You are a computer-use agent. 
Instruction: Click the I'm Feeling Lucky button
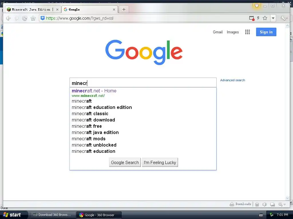coord(160,162)
